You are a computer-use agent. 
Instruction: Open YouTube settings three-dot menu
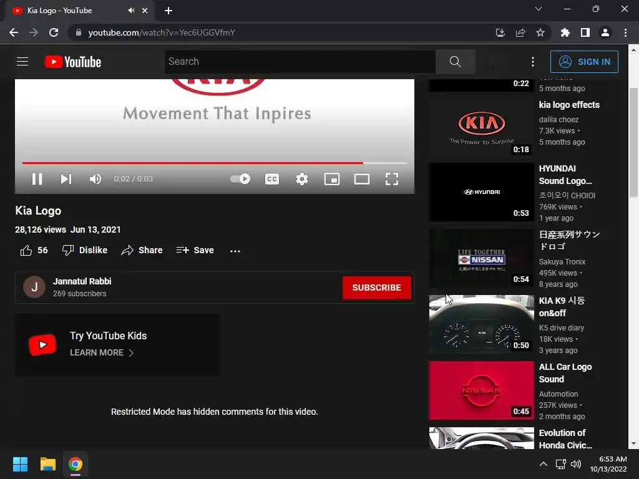click(x=533, y=62)
